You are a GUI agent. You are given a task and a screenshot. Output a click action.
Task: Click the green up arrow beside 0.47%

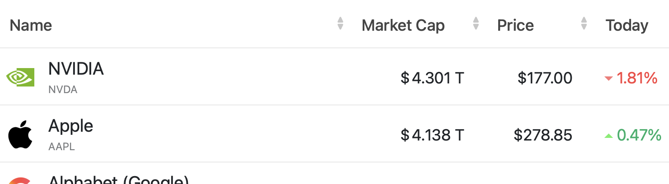click(x=609, y=136)
